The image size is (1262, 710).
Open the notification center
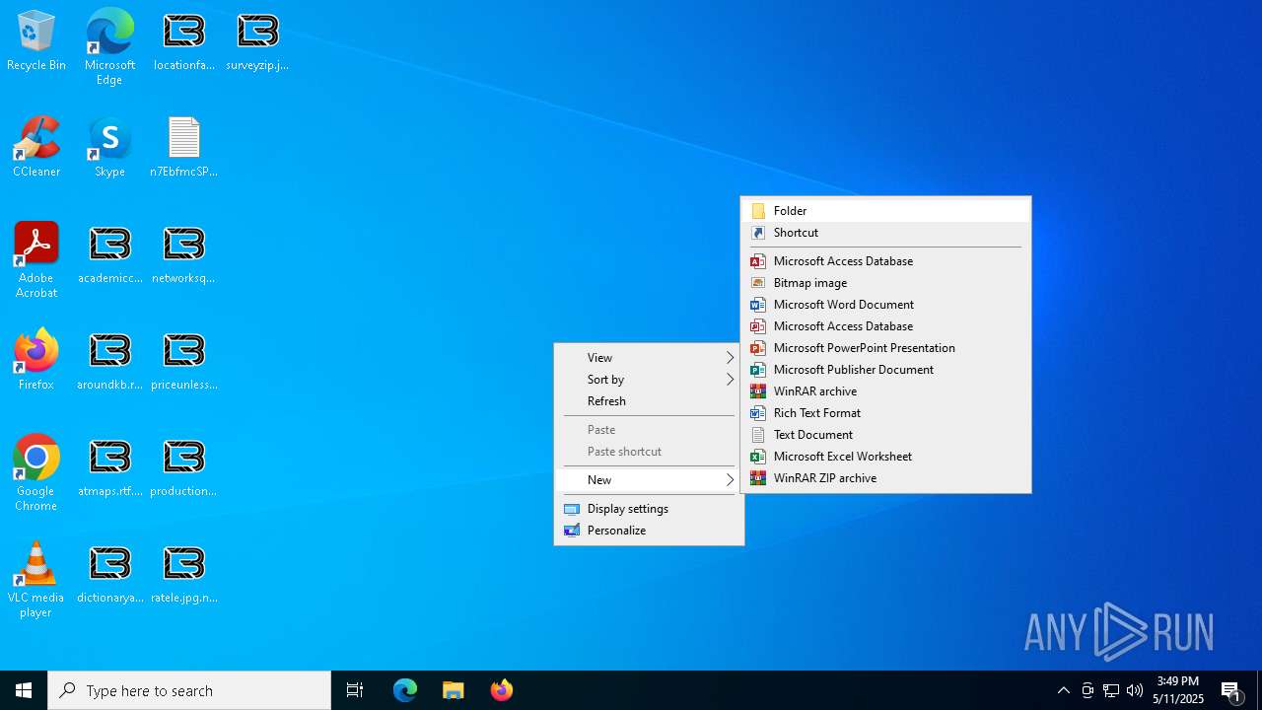coord(1231,690)
